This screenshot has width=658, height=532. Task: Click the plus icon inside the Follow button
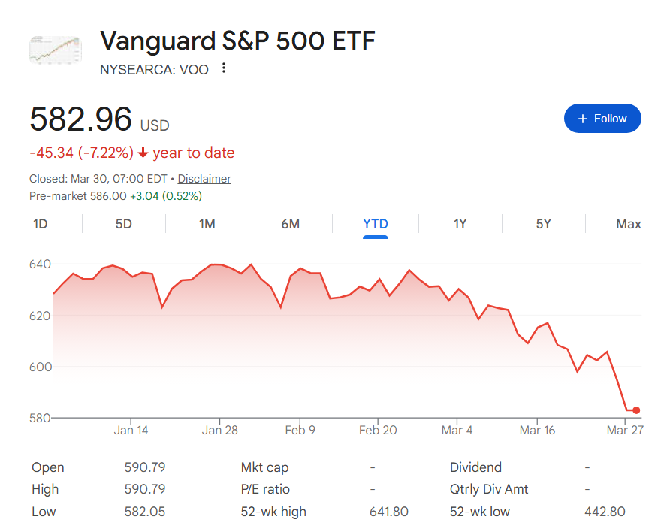click(582, 118)
